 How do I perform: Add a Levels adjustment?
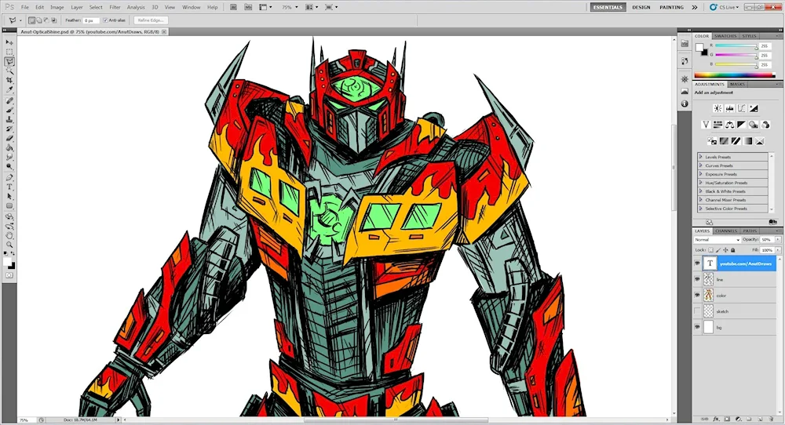coord(729,108)
